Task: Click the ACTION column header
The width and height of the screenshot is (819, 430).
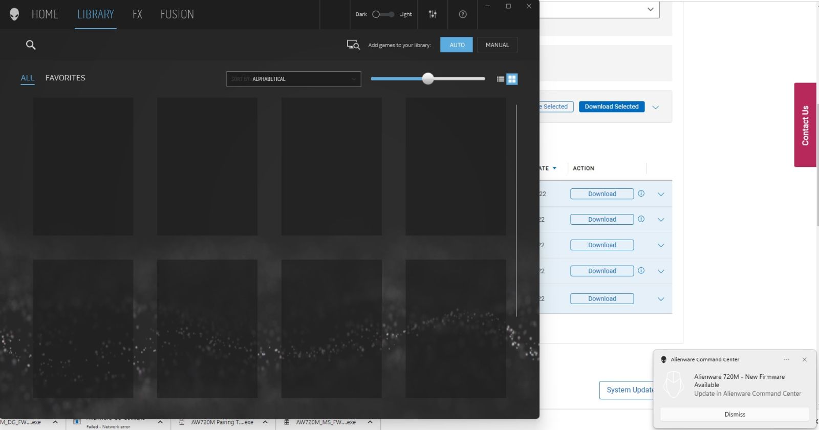Action: coord(584,168)
